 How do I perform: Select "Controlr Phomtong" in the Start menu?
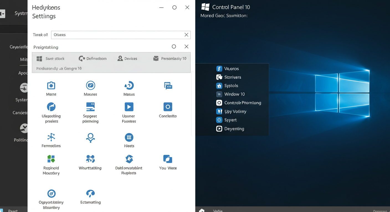[219, 103]
